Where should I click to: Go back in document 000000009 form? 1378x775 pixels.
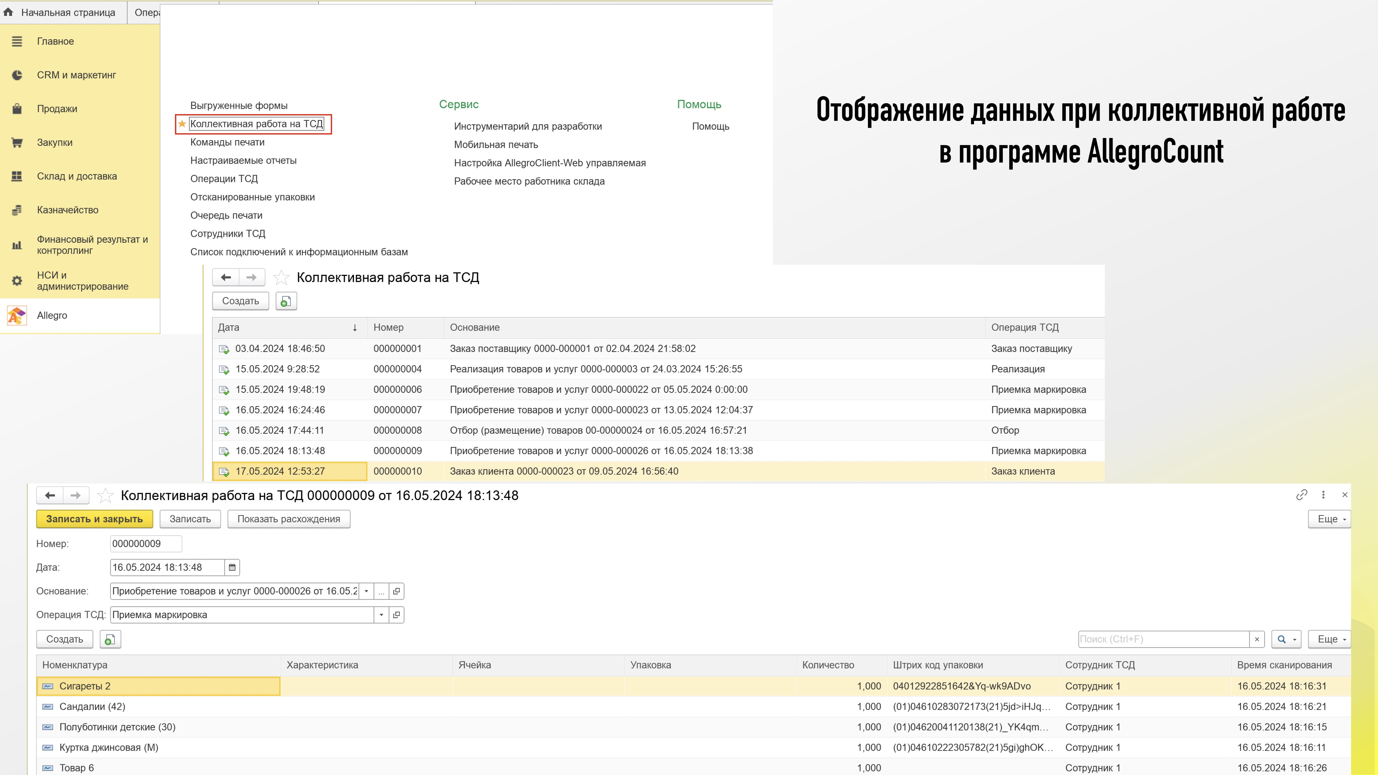(x=50, y=495)
